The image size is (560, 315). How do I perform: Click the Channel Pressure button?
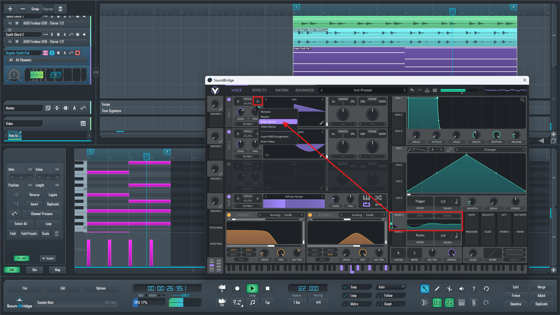(42, 214)
